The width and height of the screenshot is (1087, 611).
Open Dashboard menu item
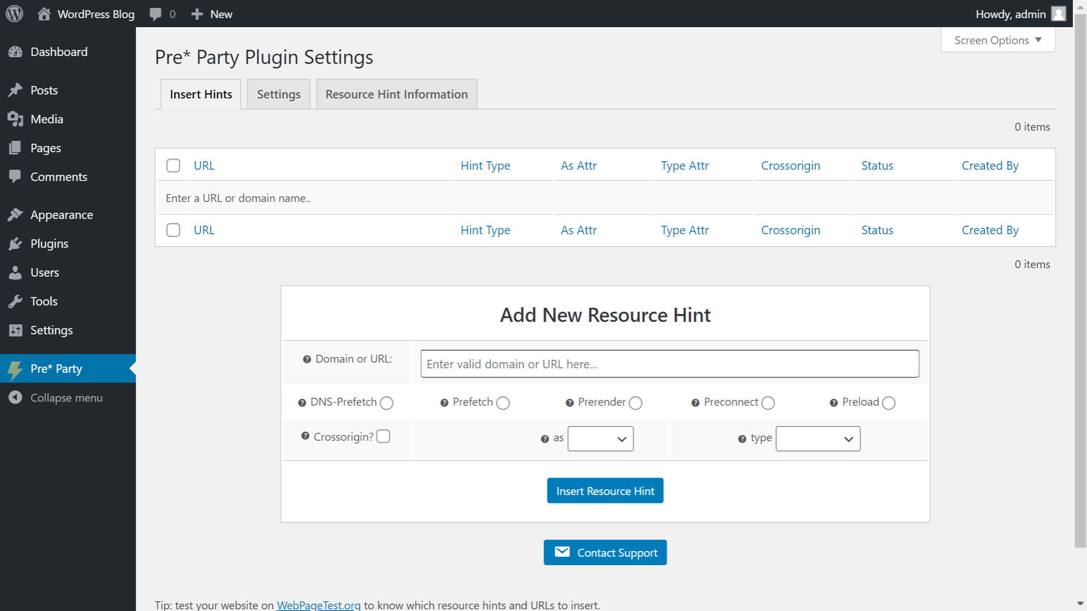[68, 52]
